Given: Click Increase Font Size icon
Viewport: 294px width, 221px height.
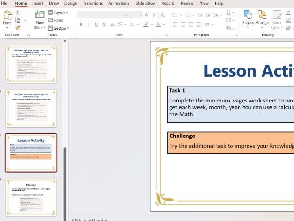Looking at the screenshot, I should pos(147,15).
